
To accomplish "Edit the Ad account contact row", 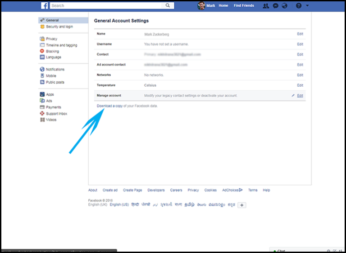I will (x=300, y=65).
